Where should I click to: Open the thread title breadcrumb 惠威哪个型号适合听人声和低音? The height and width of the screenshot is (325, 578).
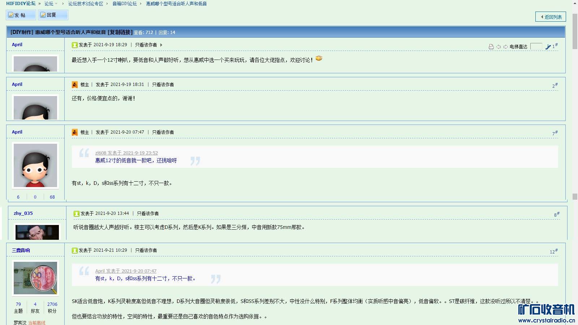click(176, 4)
